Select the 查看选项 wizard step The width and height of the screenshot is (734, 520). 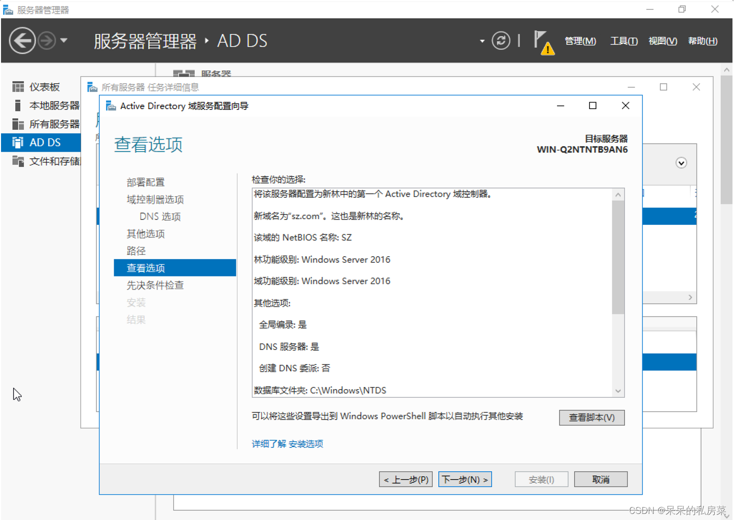[175, 268]
